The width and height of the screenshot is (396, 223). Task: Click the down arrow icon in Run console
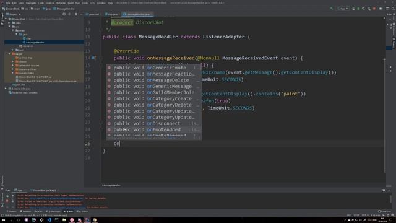coord(13,201)
